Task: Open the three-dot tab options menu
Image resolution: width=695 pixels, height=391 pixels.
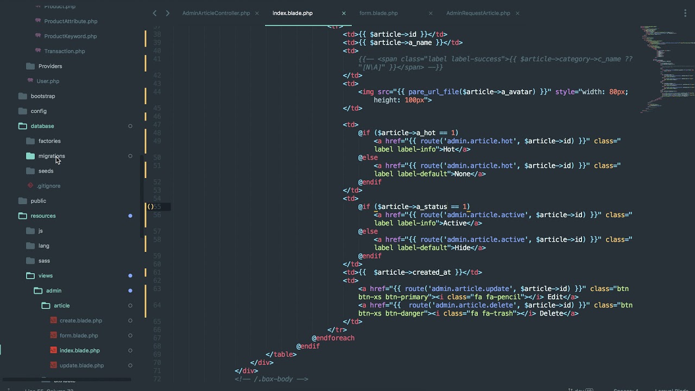Action: click(685, 13)
